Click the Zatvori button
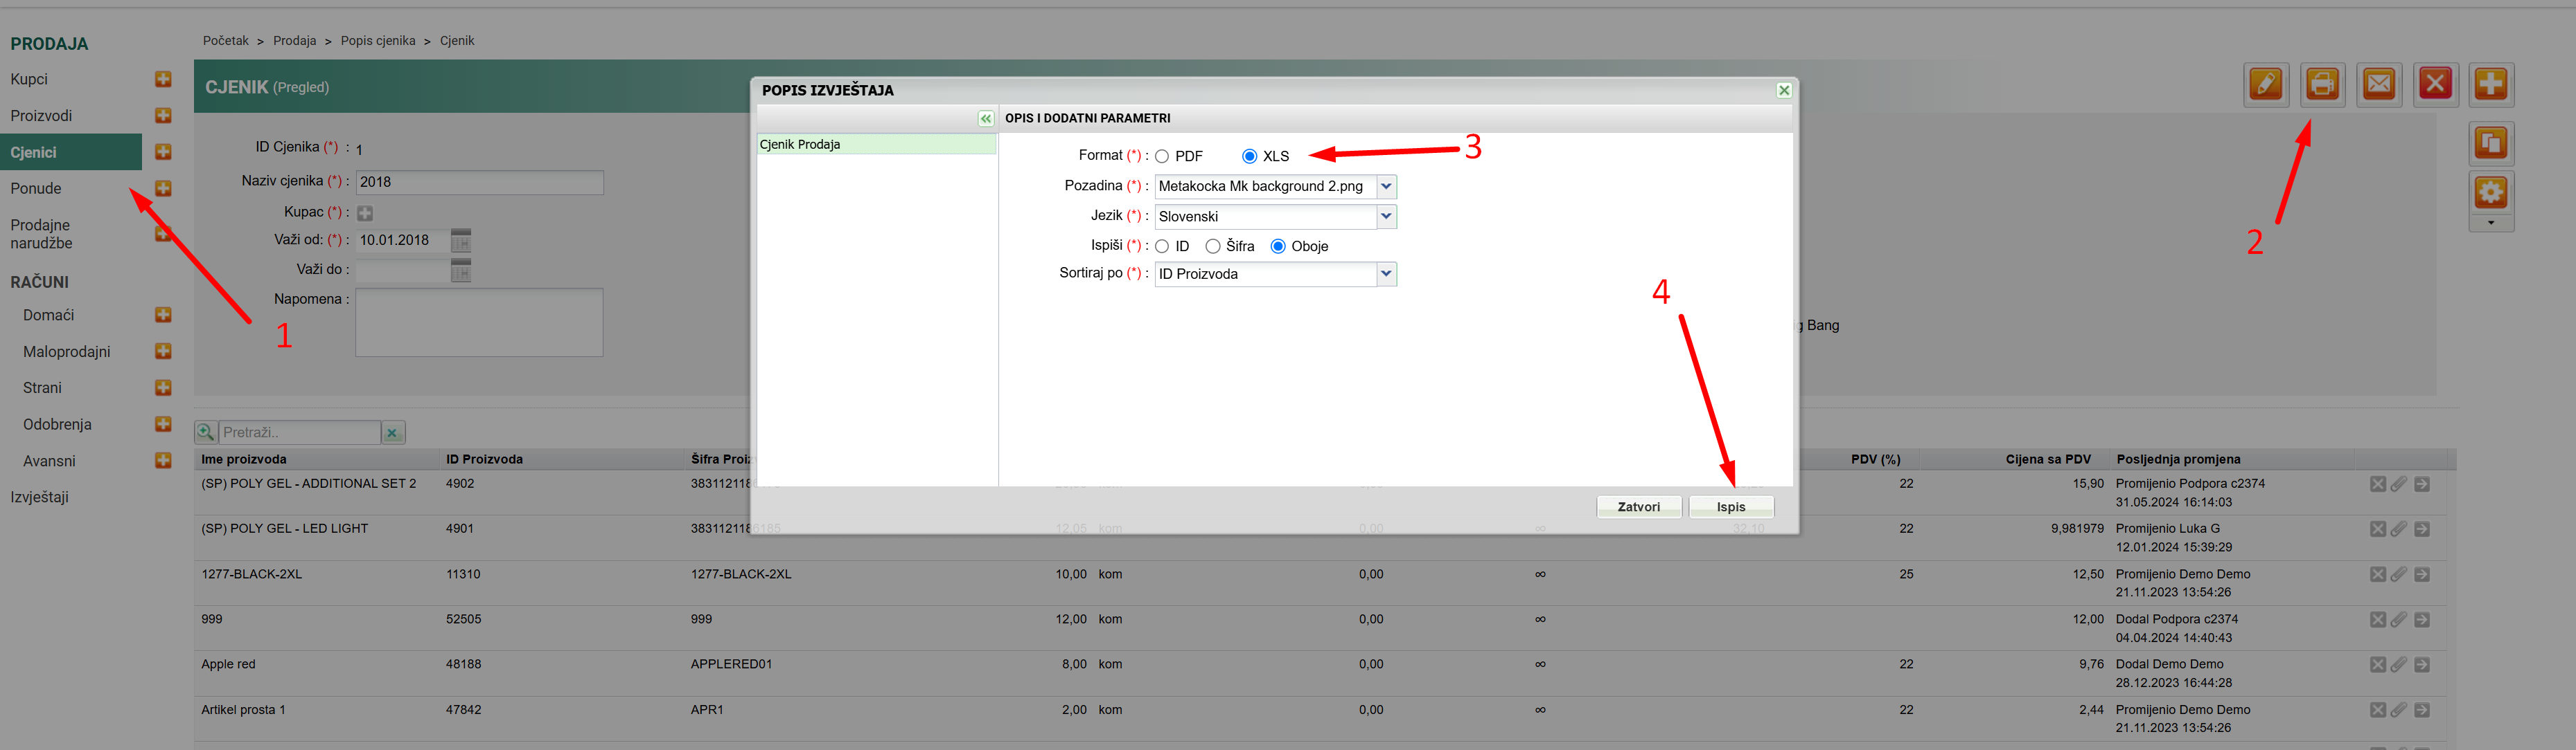Screen dimensions: 2576x750 [1638, 507]
